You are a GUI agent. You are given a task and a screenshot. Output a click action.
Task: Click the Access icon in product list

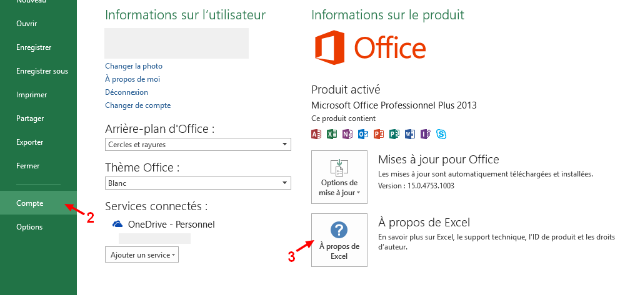(316, 134)
